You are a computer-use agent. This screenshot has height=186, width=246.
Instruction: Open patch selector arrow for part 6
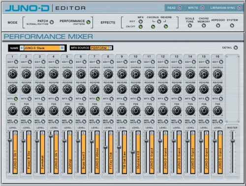click(84, 133)
